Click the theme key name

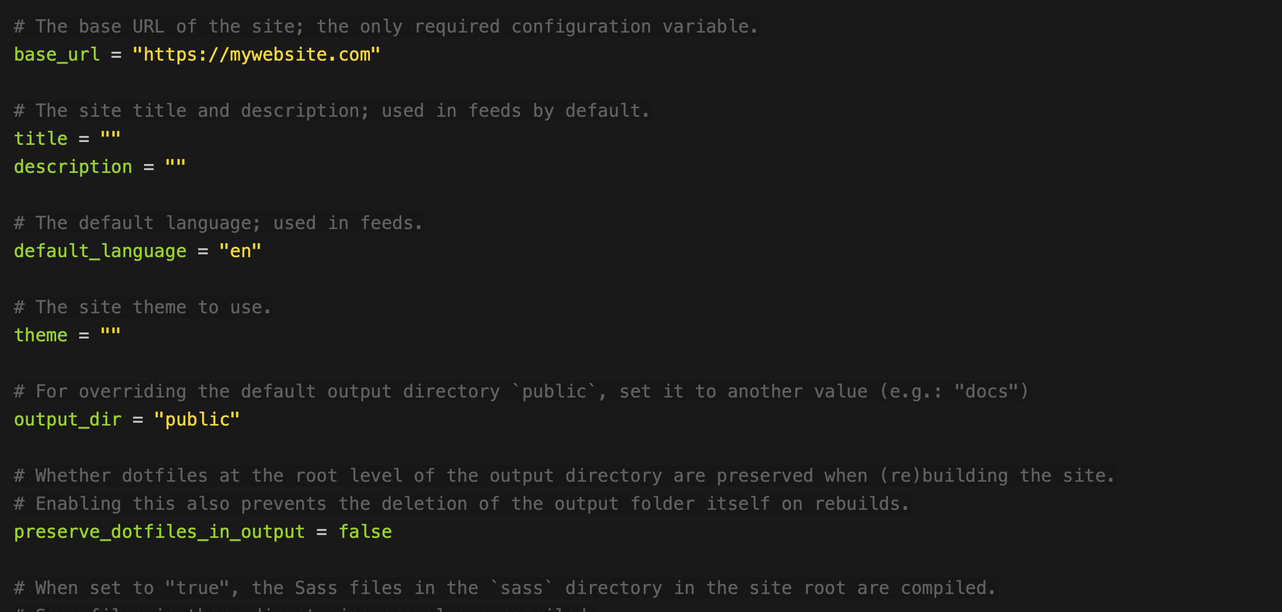[x=40, y=335]
